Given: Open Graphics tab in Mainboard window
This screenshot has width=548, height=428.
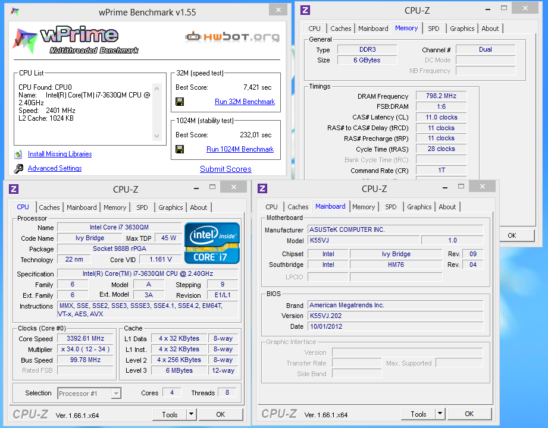Looking at the screenshot, I should click(x=419, y=207).
